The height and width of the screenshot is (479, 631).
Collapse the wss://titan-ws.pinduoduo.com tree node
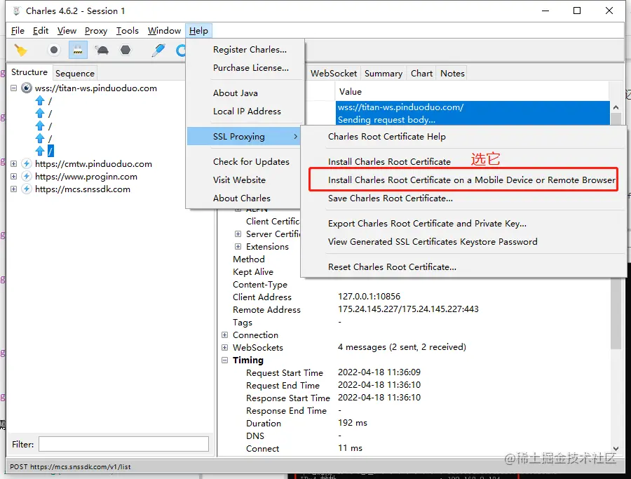14,88
